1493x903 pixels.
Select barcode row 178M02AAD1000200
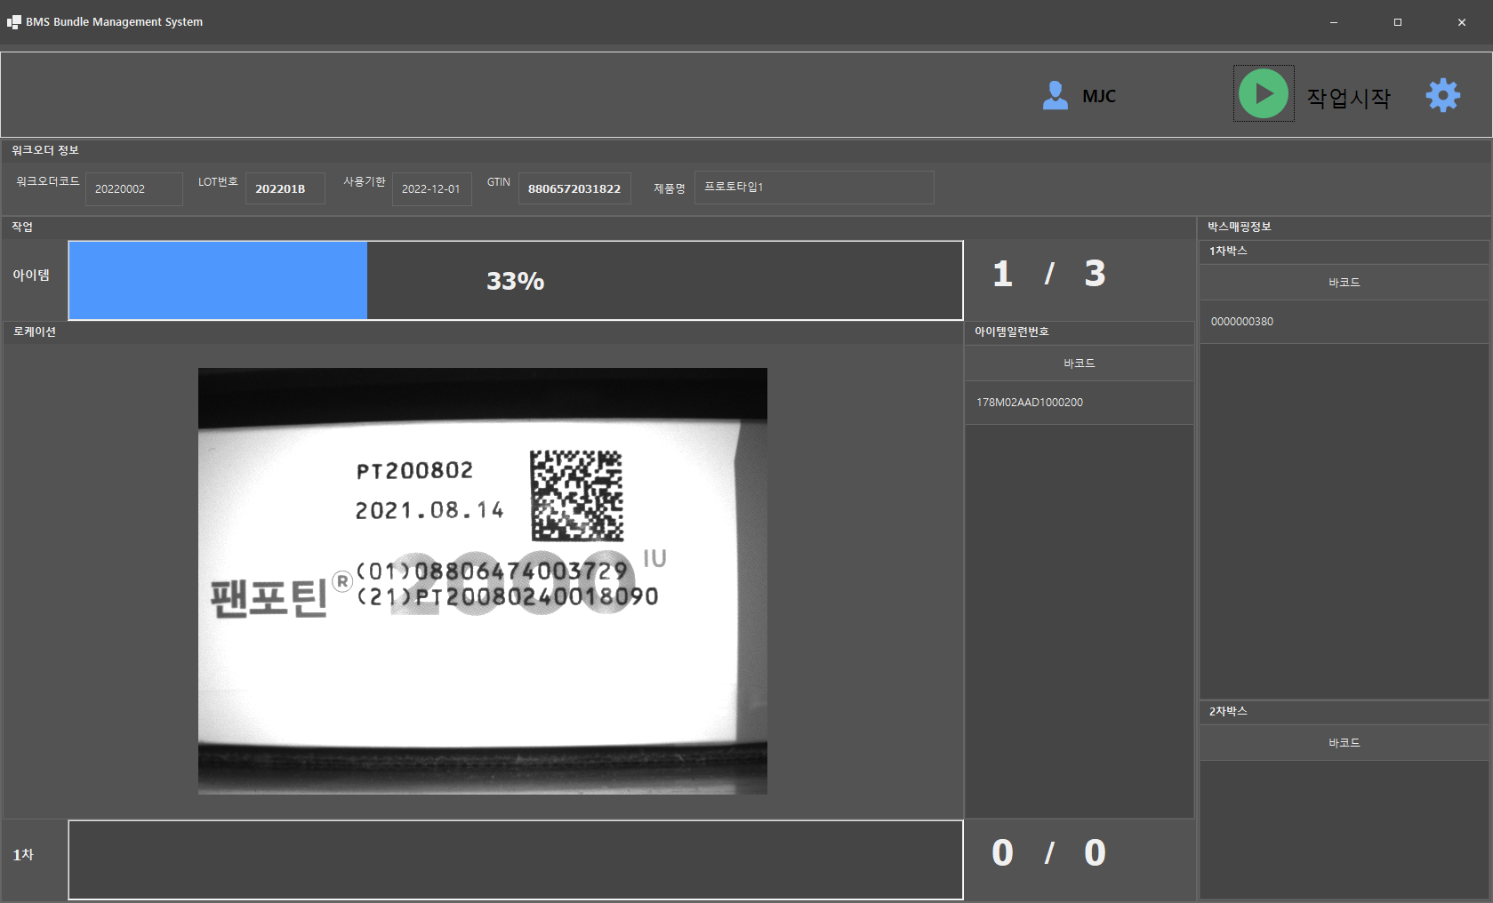point(1080,403)
